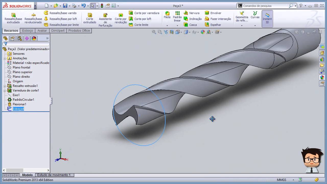Select Corte limite command
The width and height of the screenshot is (327, 184).
(x=138, y=25)
